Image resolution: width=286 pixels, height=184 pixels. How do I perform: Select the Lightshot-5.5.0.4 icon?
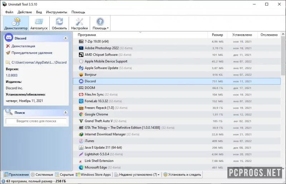click(x=81, y=154)
